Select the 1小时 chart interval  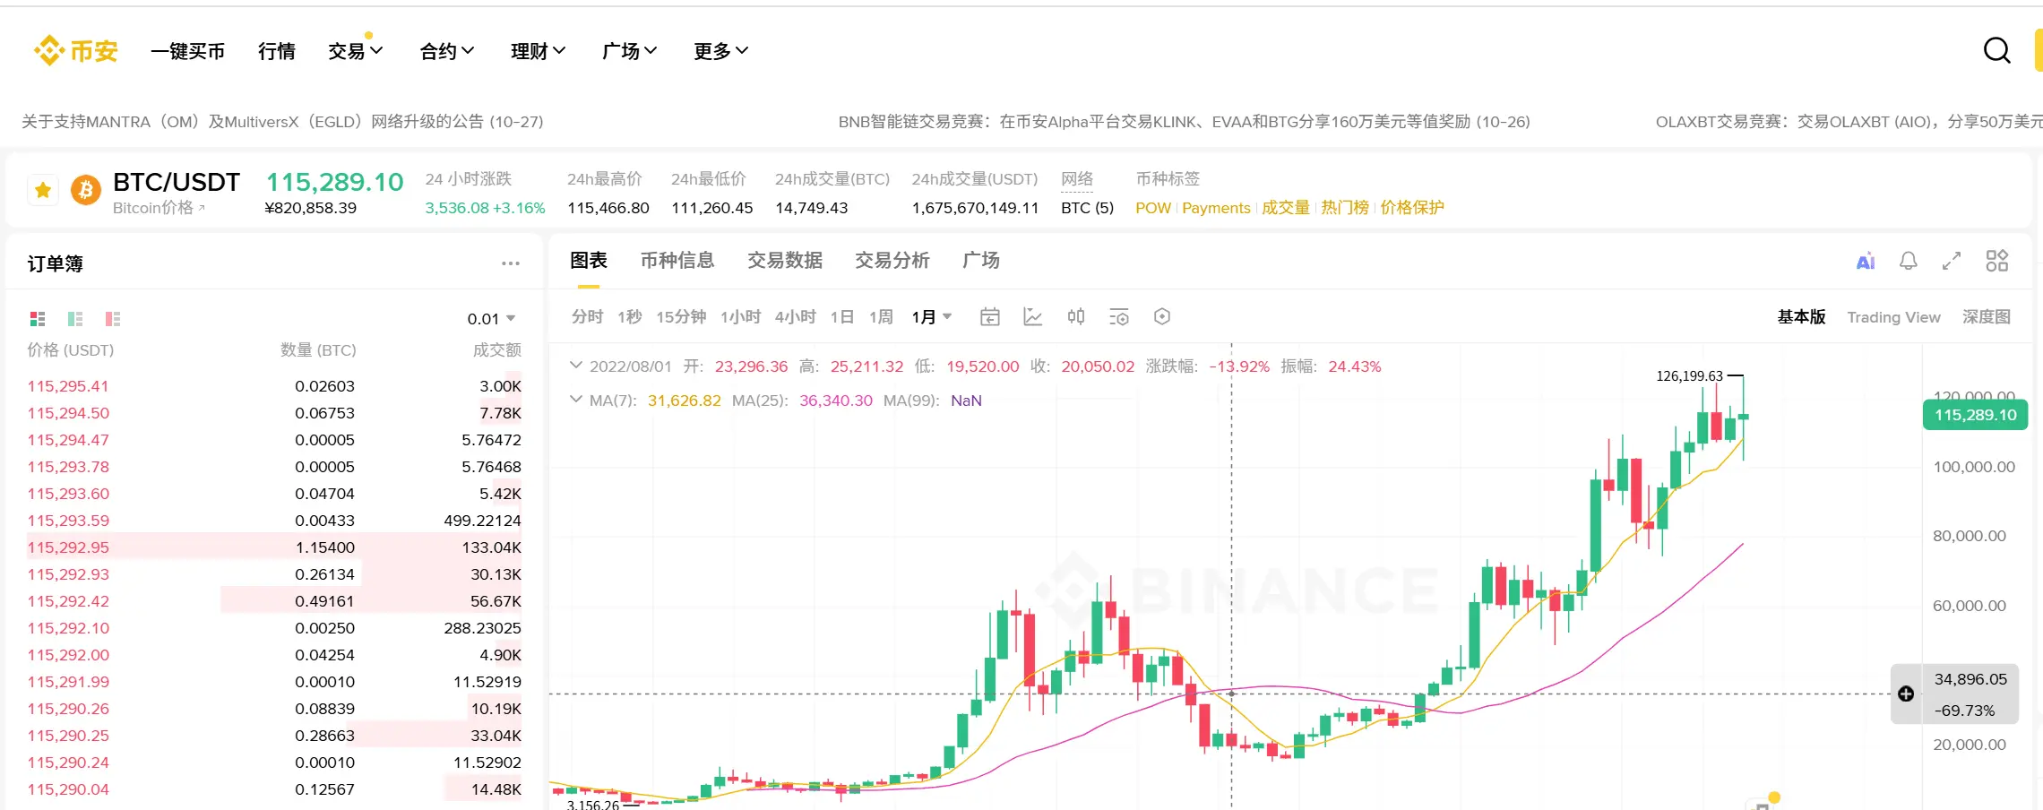tap(740, 316)
